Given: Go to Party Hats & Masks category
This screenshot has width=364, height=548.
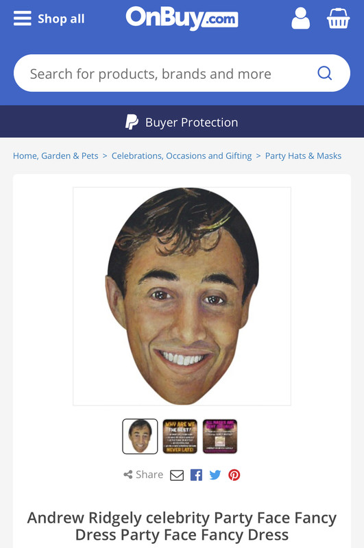Looking at the screenshot, I should click(303, 156).
